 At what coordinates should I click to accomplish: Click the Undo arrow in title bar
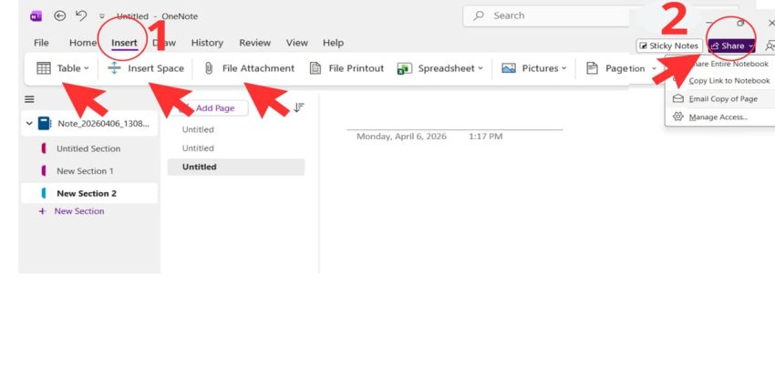(x=80, y=15)
